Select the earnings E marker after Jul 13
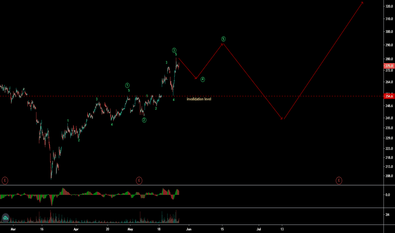Viewport: 395px width, 233px height. pos(339,180)
